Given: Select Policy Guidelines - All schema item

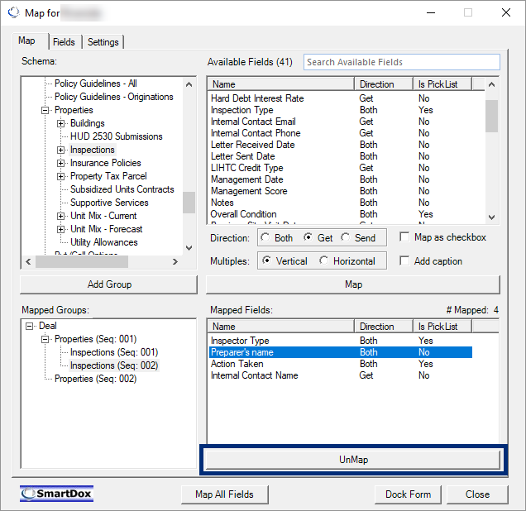Looking at the screenshot, I should point(96,84).
